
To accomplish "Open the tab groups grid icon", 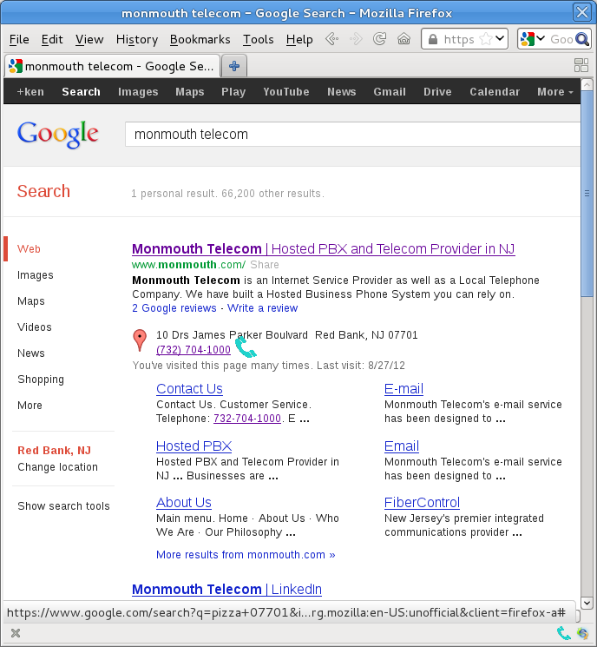I will pyautogui.click(x=581, y=65).
